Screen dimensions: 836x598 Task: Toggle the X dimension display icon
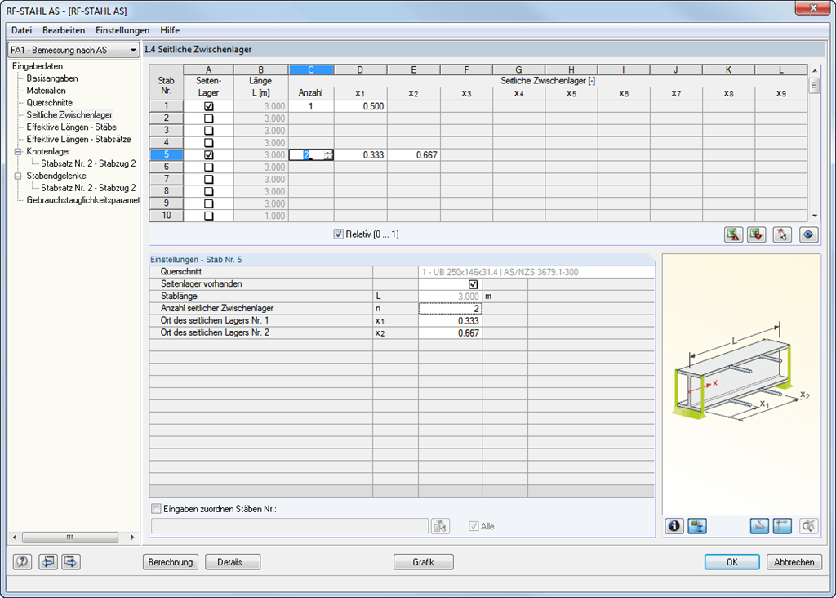click(759, 526)
